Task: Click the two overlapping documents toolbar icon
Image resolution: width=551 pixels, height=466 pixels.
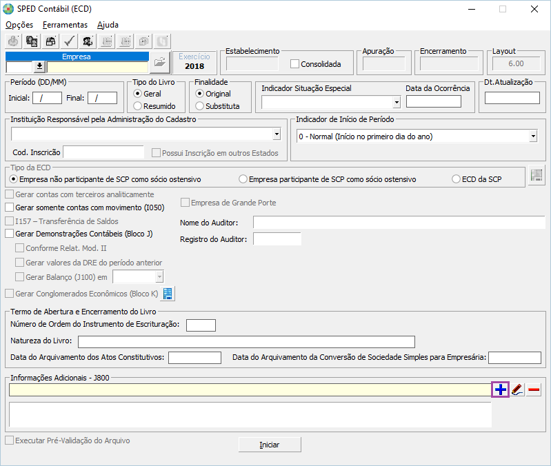Action: tap(32, 41)
